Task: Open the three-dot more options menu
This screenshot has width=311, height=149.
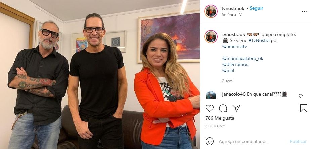Action: (x=304, y=11)
